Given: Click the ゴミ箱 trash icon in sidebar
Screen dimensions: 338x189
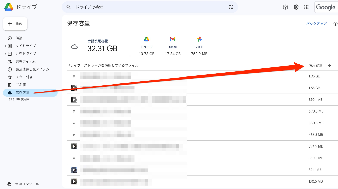Looking at the screenshot, I should (x=10, y=85).
